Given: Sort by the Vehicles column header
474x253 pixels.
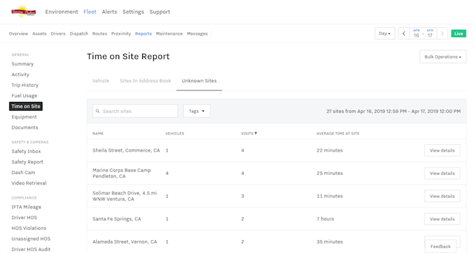Looking at the screenshot, I should [174, 133].
